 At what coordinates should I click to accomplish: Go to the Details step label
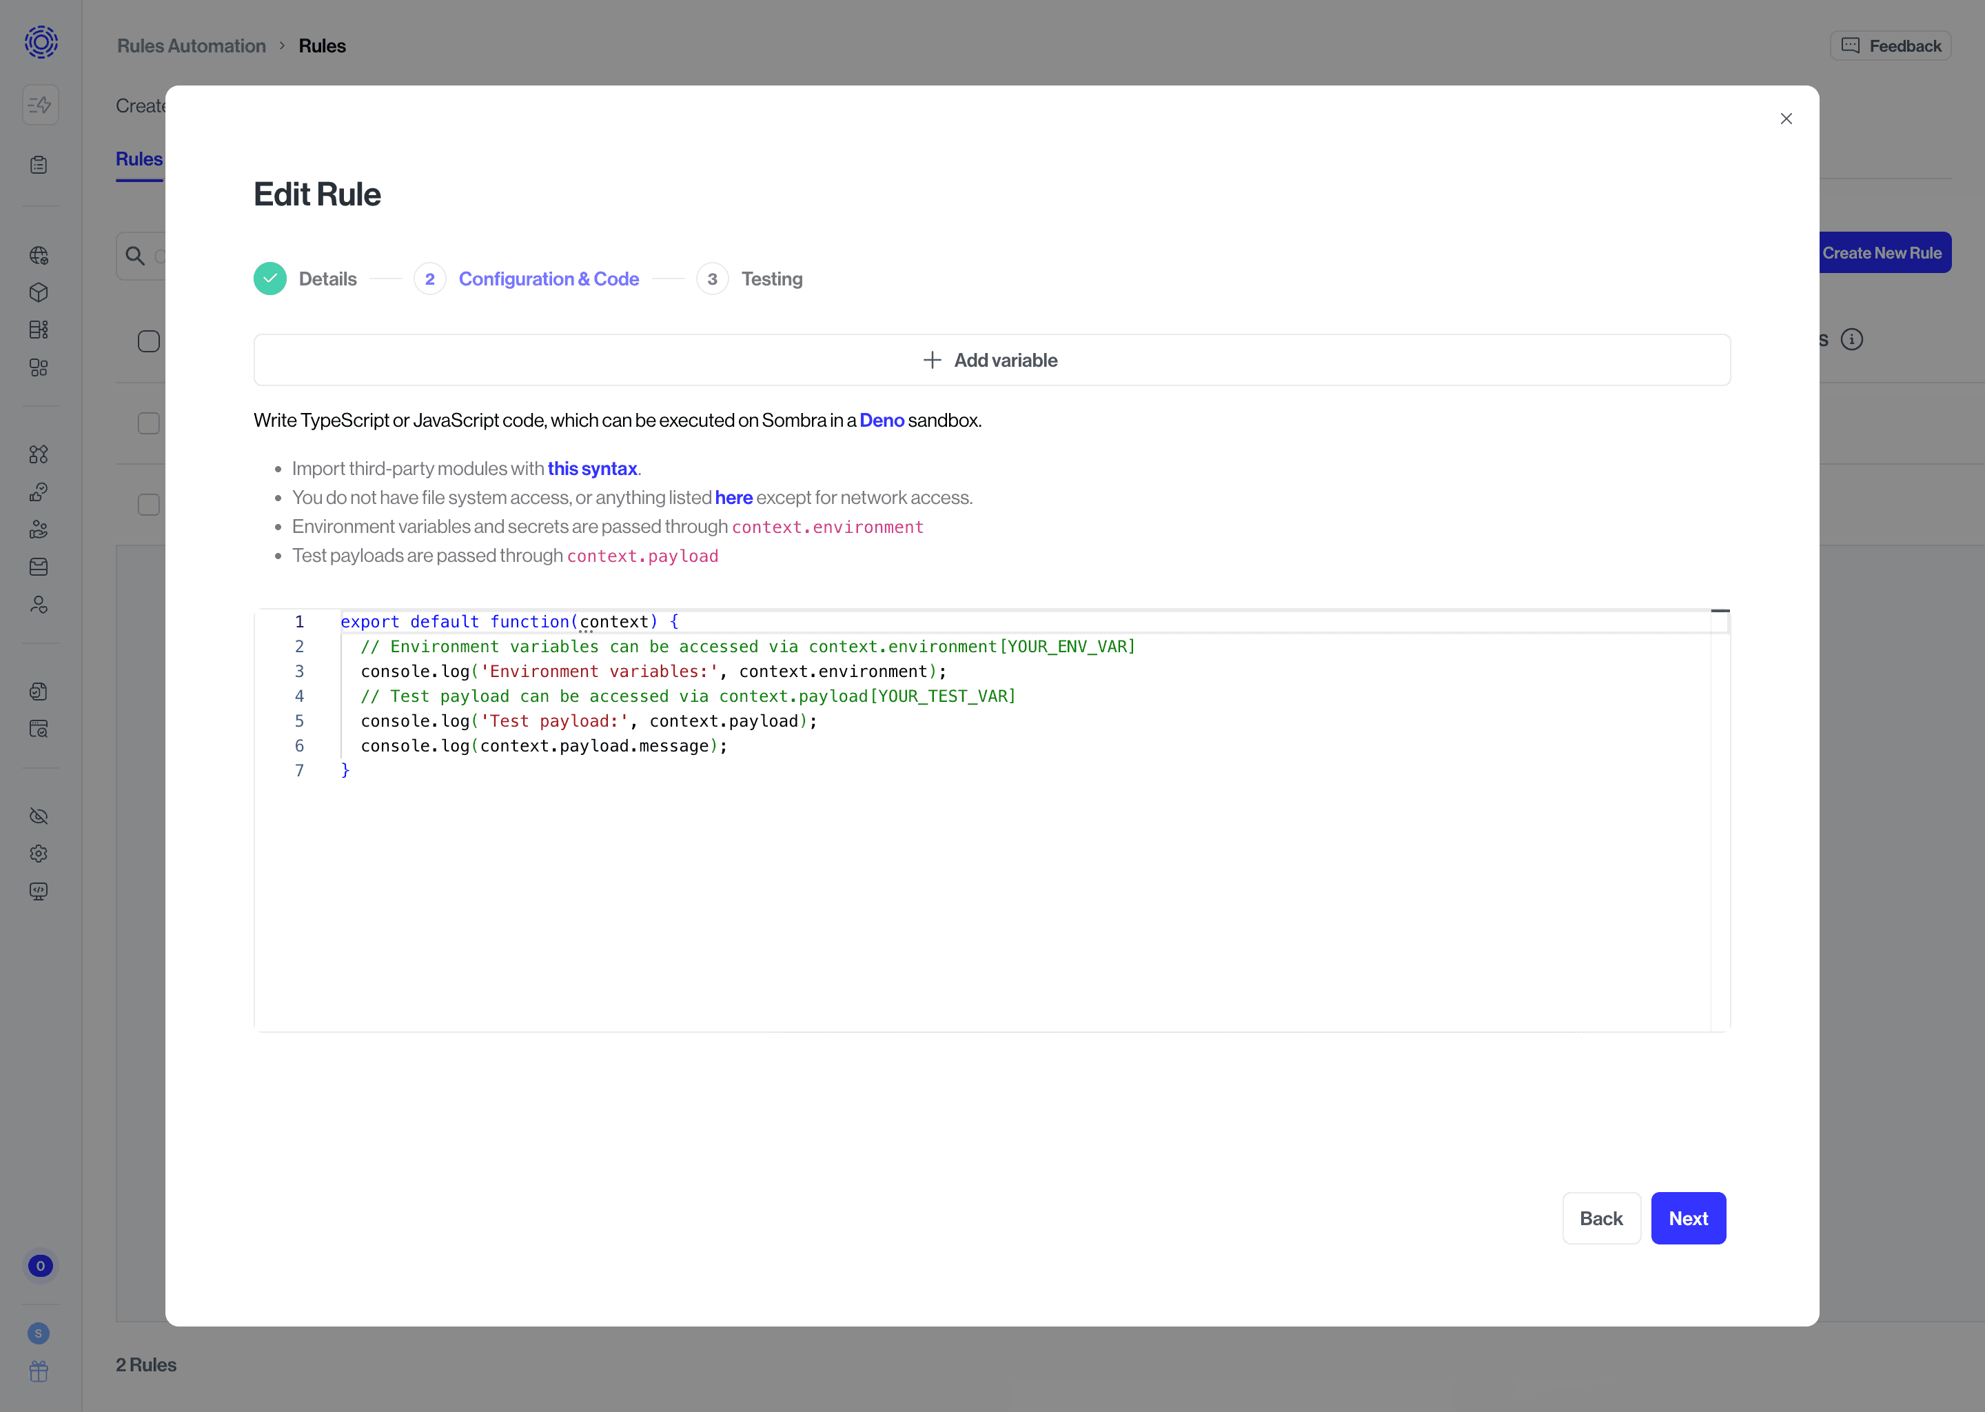click(x=327, y=279)
